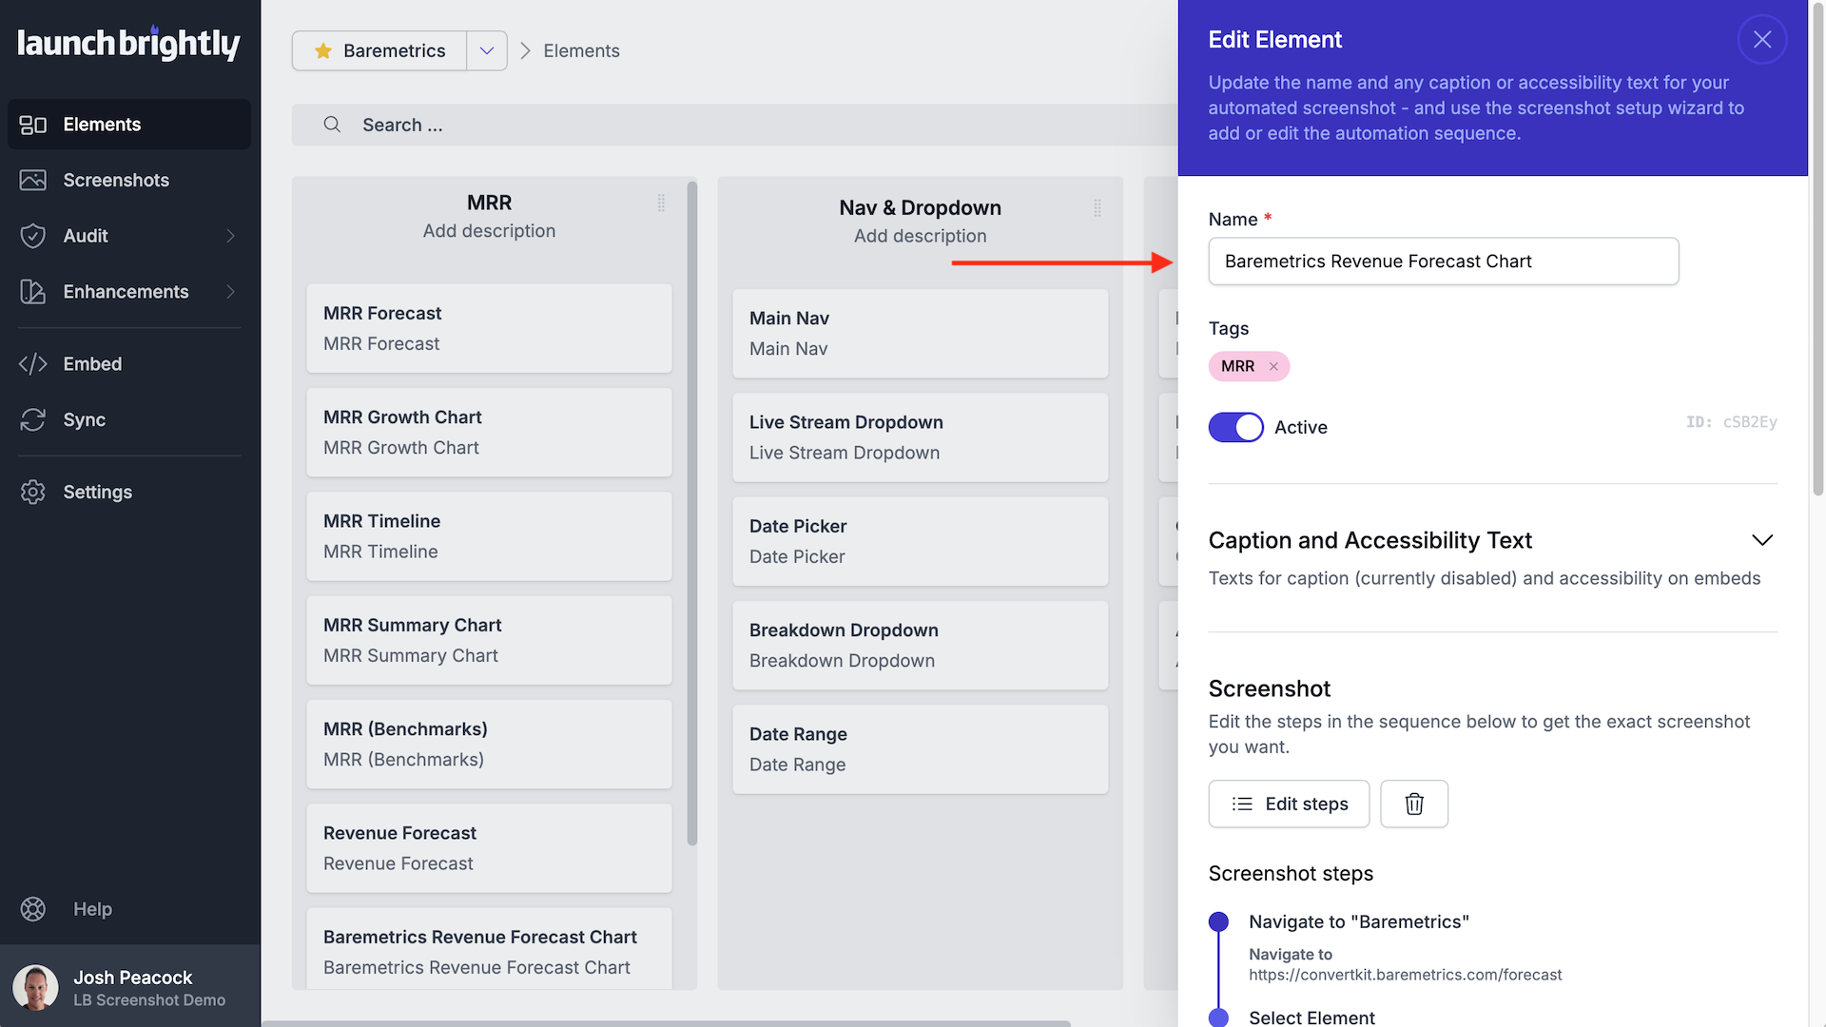This screenshot has height=1027, width=1826.
Task: Click the Sync arrows icon
Action: click(x=33, y=419)
